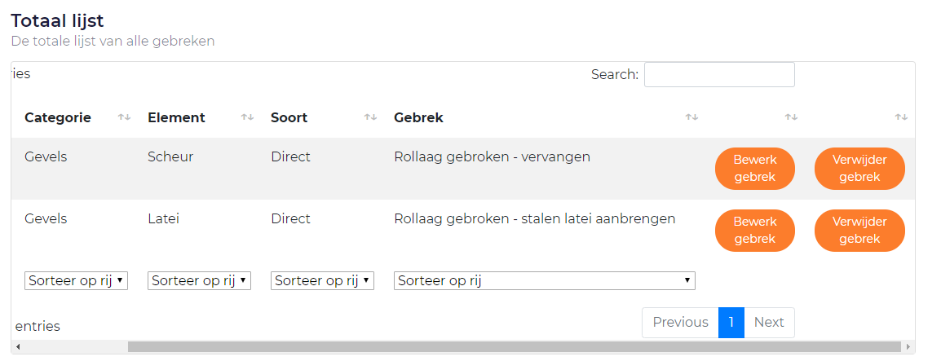Click sort arrows above Bewerk gebrek column
The height and width of the screenshot is (361, 941).
pos(791,117)
